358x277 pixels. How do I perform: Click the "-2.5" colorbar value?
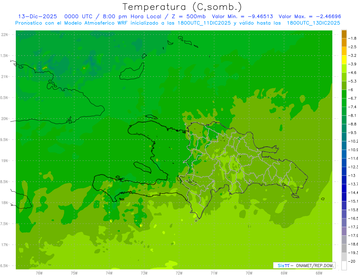[x=352, y=47]
